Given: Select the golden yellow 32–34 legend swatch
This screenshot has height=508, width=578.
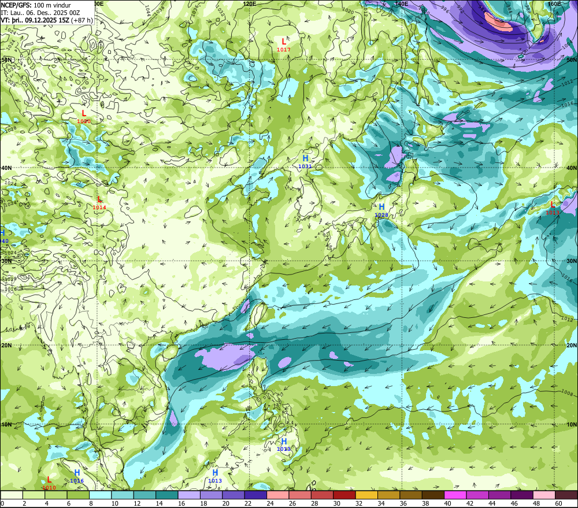Looking at the screenshot, I should (366, 495).
